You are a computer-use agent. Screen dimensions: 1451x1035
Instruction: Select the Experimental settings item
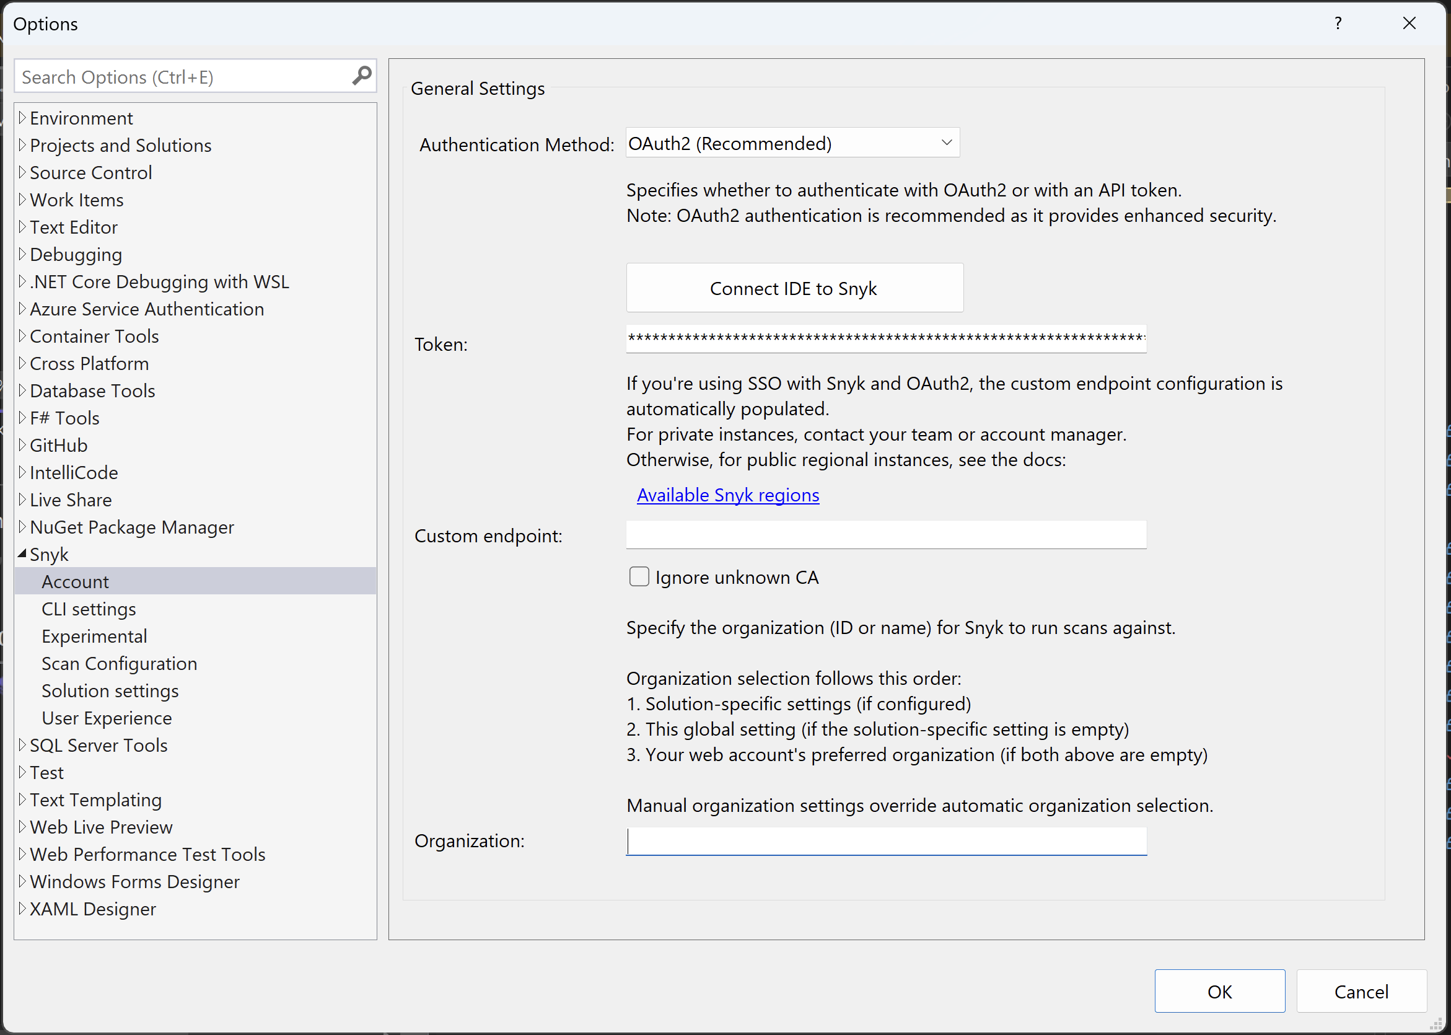[94, 636]
